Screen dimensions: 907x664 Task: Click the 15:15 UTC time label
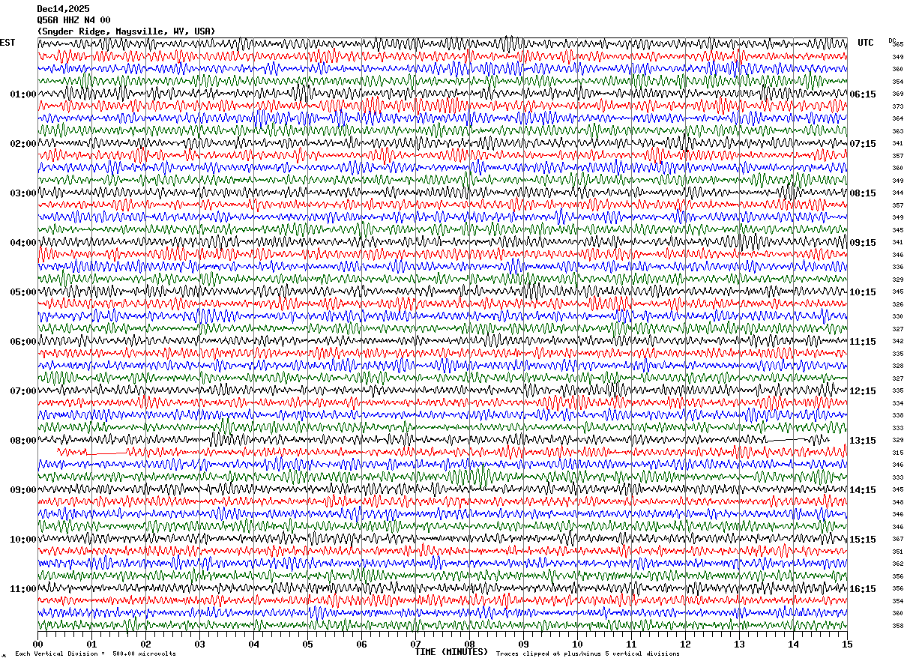(862, 540)
